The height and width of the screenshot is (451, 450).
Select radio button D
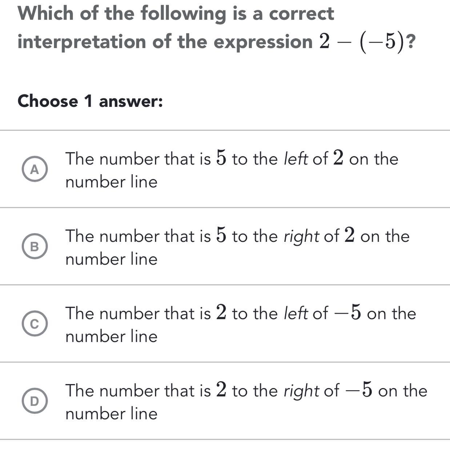click(x=34, y=401)
